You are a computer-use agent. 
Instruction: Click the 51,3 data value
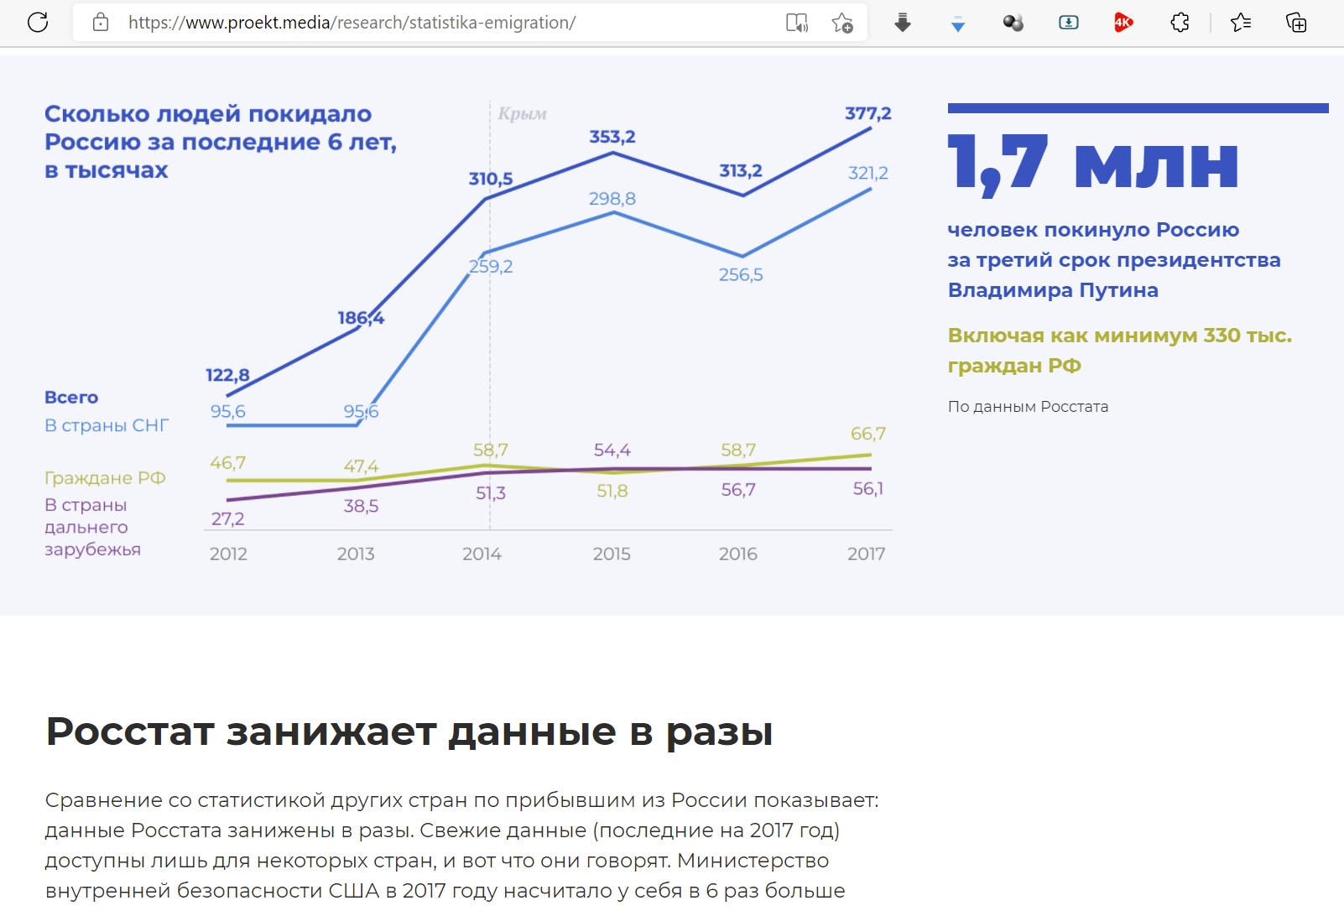click(x=491, y=493)
